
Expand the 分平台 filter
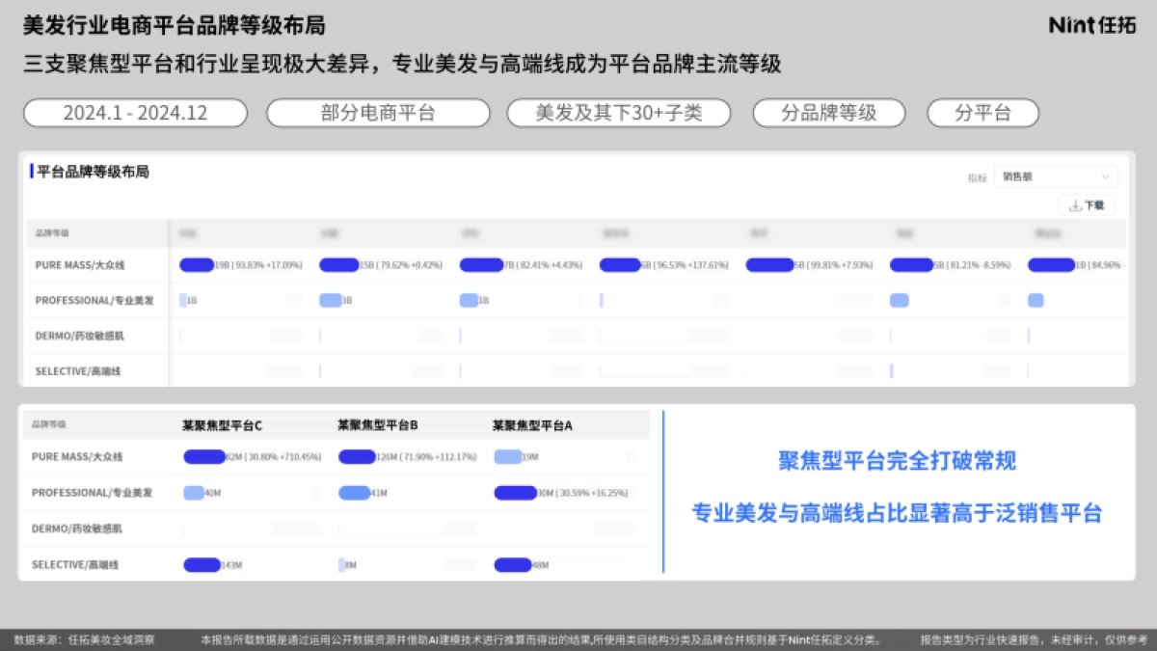point(982,113)
